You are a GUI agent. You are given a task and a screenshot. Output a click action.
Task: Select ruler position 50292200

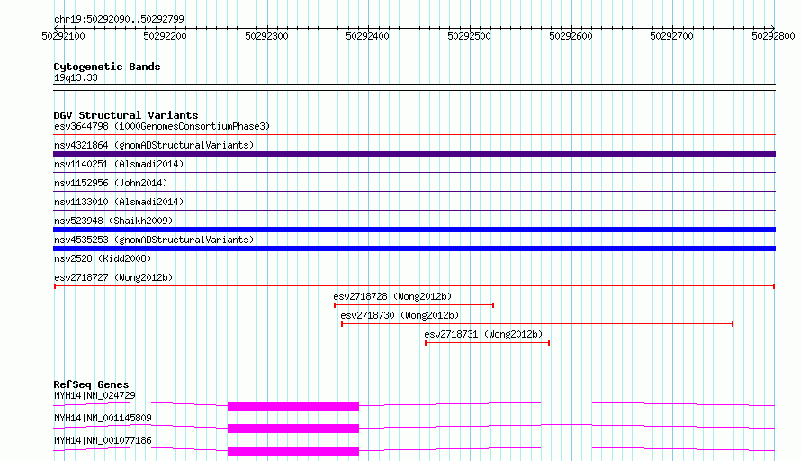click(165, 36)
